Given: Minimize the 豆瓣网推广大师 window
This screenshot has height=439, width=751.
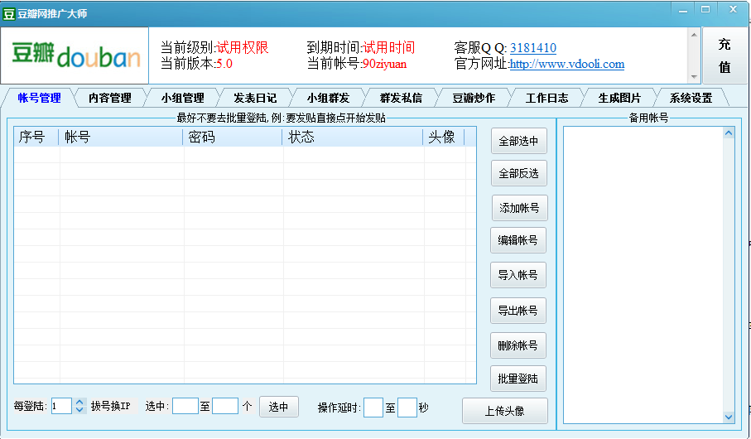Looking at the screenshot, I should click(683, 10).
